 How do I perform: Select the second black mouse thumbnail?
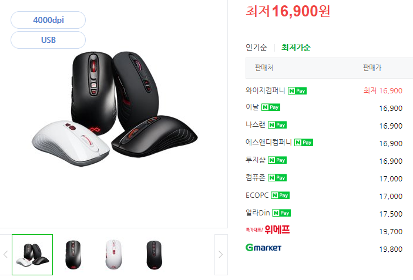pyautogui.click(x=154, y=255)
